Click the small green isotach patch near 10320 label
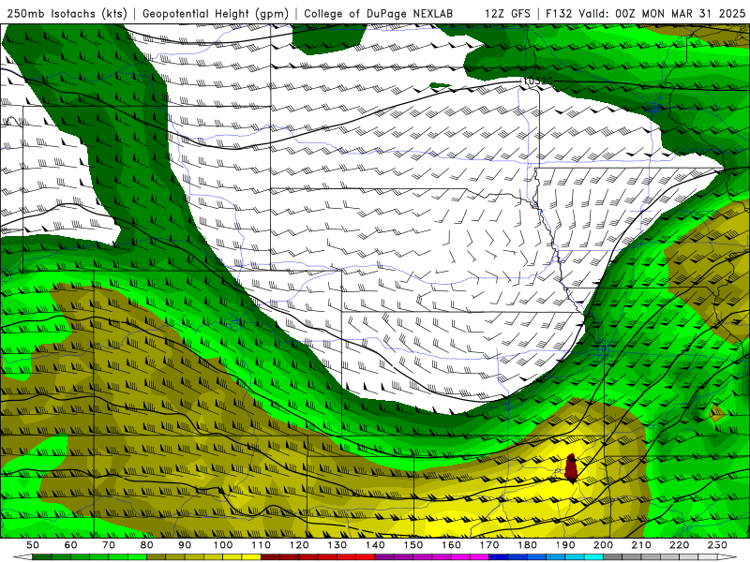 (x=440, y=85)
